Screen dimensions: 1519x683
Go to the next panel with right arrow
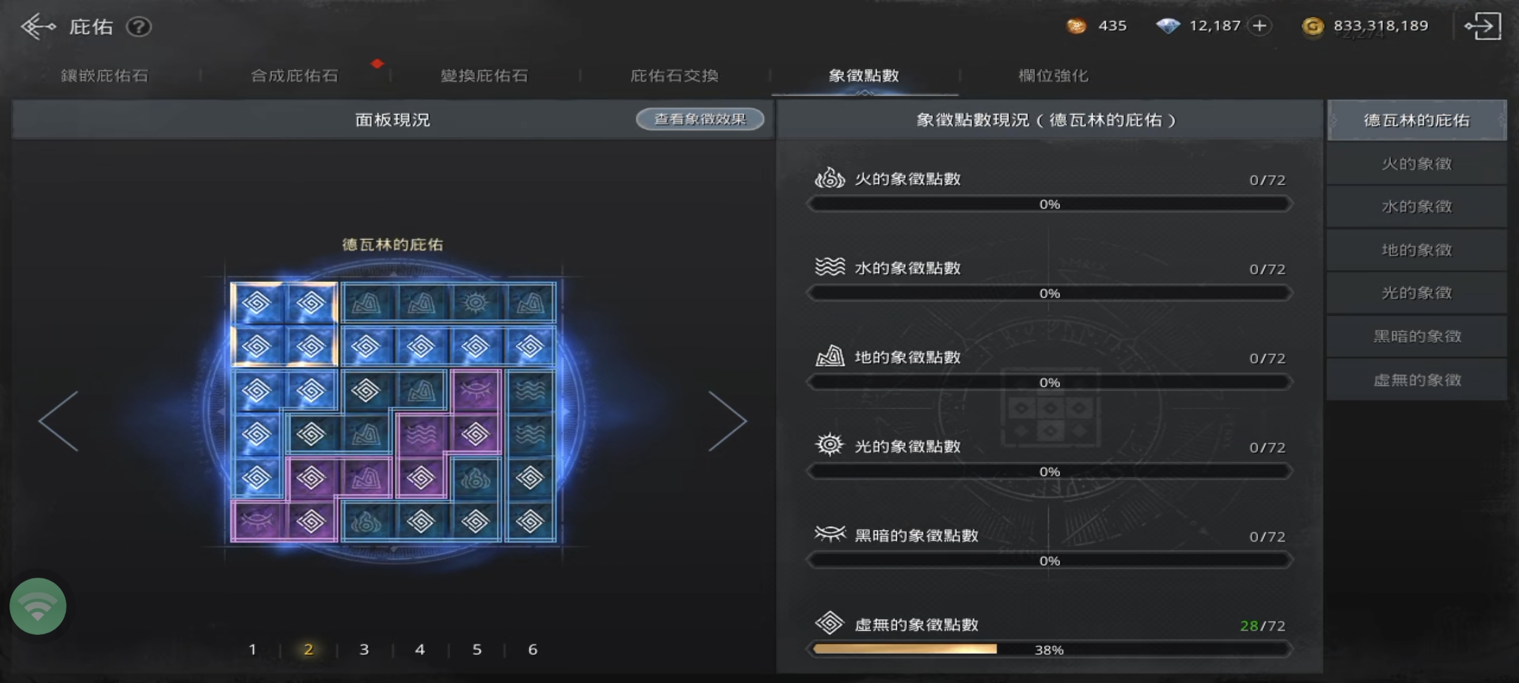coord(728,421)
